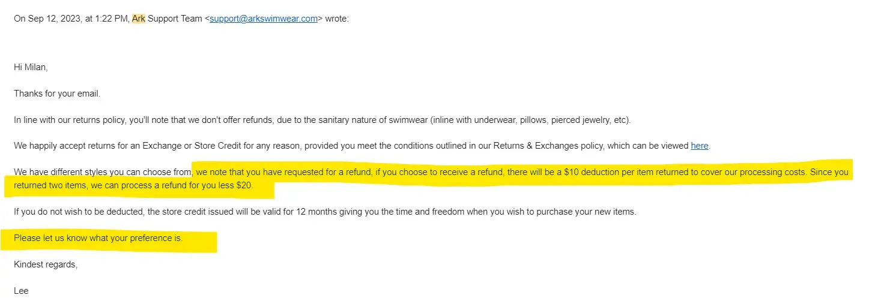Click 'We have different styles' sentence start
881x298 pixels.
[65, 172]
